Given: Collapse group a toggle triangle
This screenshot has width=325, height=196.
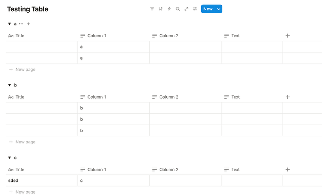Looking at the screenshot, I should pyautogui.click(x=9, y=24).
